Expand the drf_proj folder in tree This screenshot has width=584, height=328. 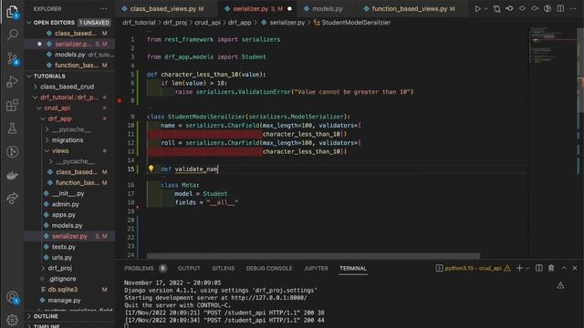point(59,268)
